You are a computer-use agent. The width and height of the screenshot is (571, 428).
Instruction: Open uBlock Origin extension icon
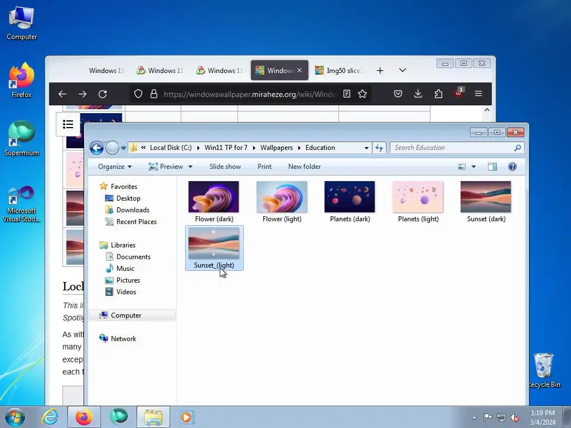tap(458, 93)
